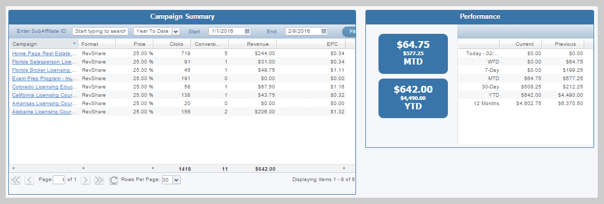Sort by the Price column header
This screenshot has height=204, width=604.
[x=135, y=44]
